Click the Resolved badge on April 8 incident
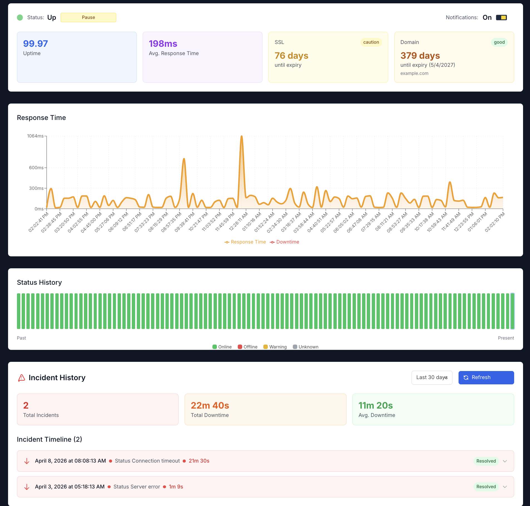530x506 pixels. tap(486, 461)
